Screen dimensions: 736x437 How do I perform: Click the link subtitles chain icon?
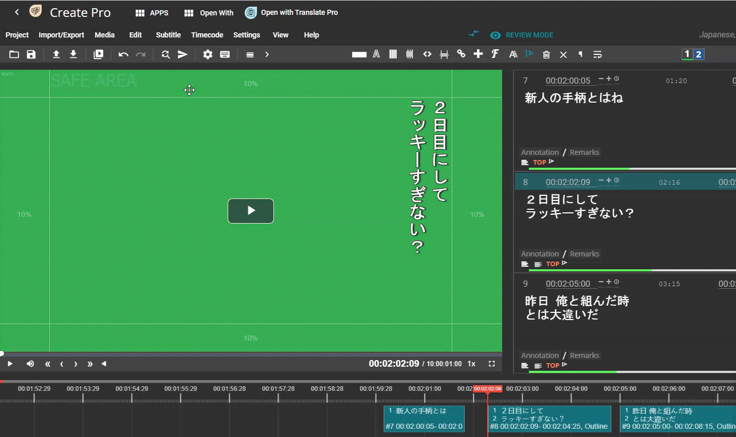[461, 54]
